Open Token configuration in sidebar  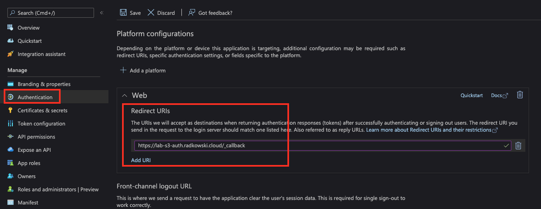pyautogui.click(x=41, y=123)
